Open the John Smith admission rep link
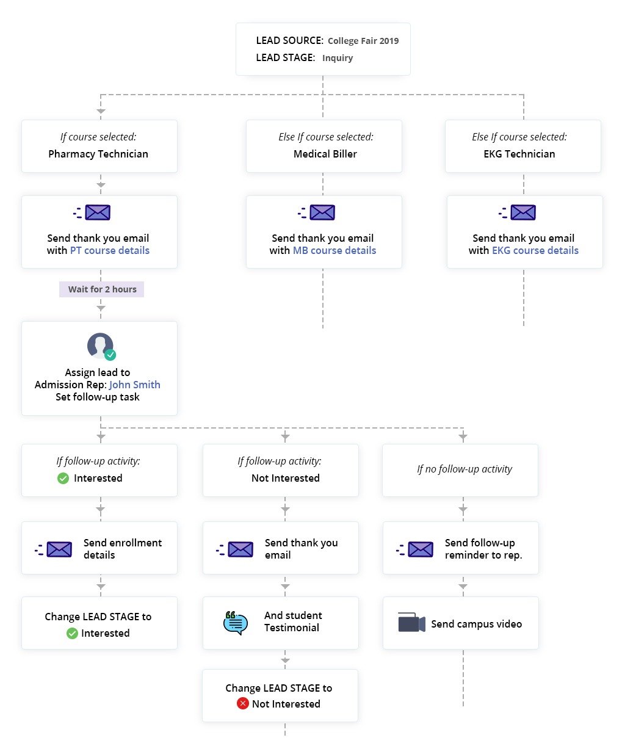The height and width of the screenshot is (746, 622). coord(135,385)
